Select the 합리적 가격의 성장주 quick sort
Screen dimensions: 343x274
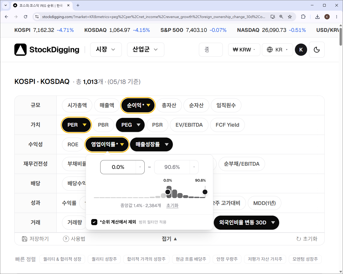coord(146,259)
